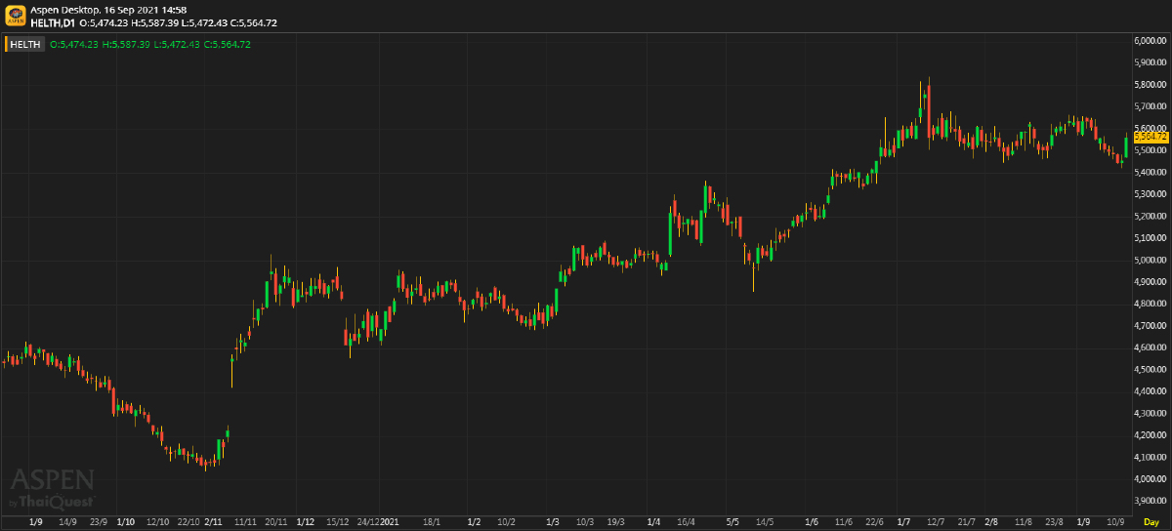Click the 5/5 date axis label
Viewport: 1172px width, 531px height.
733,522
